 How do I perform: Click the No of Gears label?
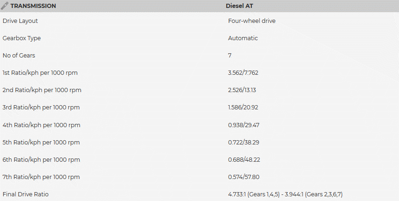click(19, 56)
